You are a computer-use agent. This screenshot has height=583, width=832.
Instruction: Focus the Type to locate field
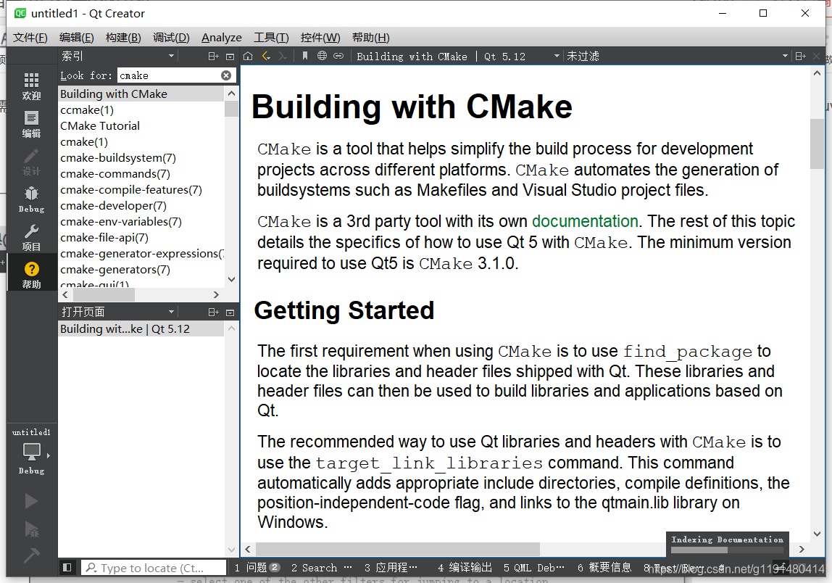[154, 568]
